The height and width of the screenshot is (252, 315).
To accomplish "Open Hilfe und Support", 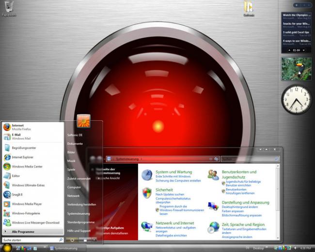I will (79, 231).
